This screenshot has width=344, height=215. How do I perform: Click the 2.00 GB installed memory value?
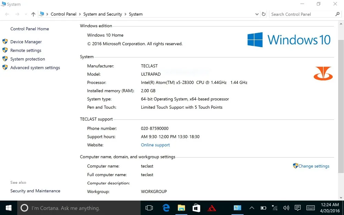coord(148,90)
